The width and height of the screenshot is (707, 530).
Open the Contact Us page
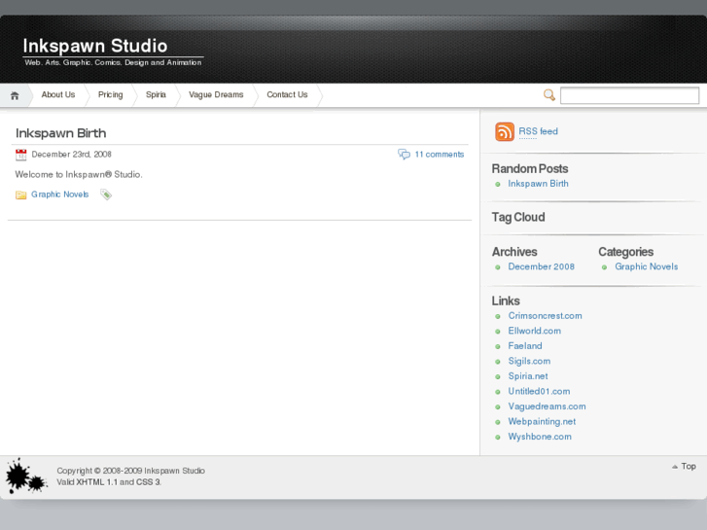tap(287, 94)
